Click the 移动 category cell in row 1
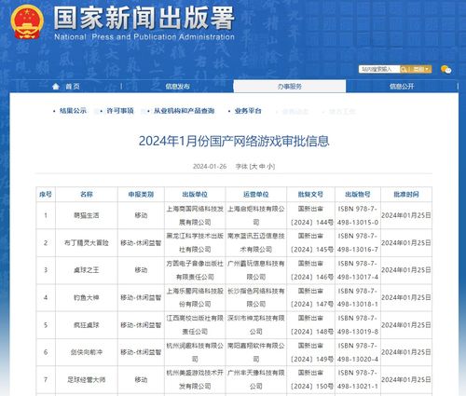Viewport: 466px width, 396px height. point(141,215)
